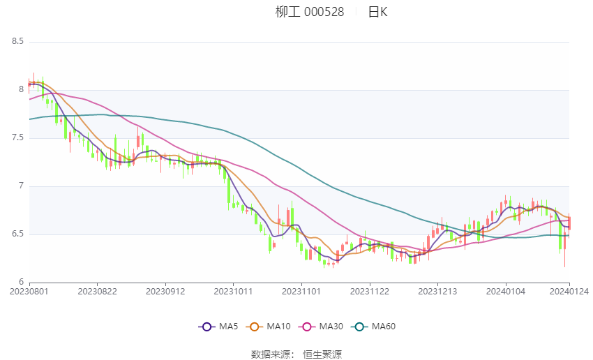Click the MA5 legend label text

228,327
